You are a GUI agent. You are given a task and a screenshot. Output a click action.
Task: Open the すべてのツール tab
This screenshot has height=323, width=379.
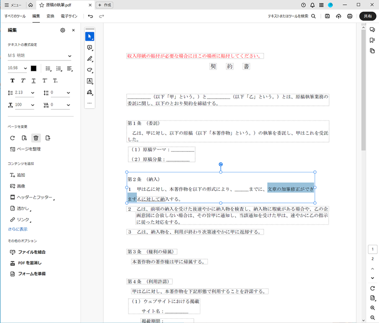pyautogui.click(x=15, y=16)
